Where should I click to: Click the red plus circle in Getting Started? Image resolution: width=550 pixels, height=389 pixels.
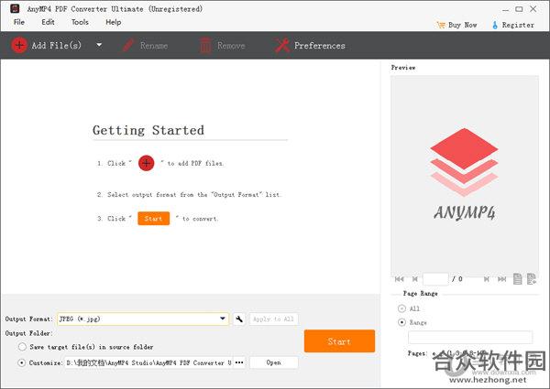click(147, 163)
